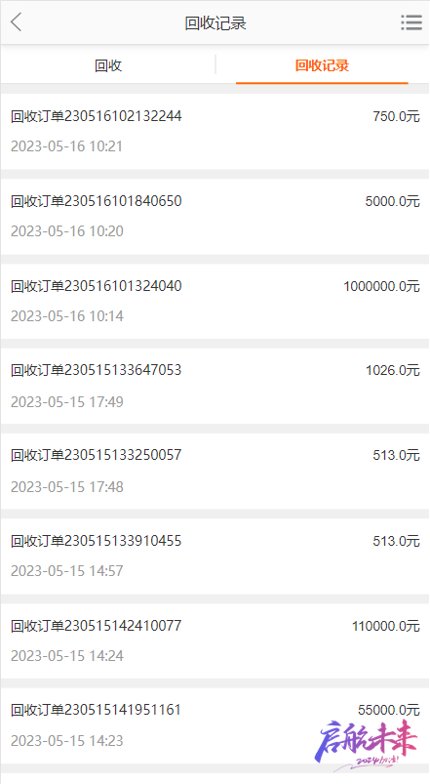
Task: Open the hamburger list menu icon
Action: tap(411, 22)
